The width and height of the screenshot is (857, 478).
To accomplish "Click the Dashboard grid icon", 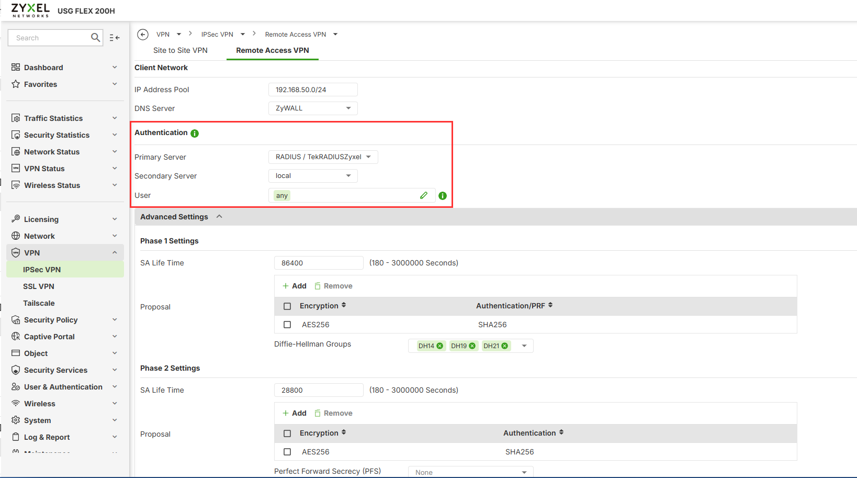I will [16, 67].
